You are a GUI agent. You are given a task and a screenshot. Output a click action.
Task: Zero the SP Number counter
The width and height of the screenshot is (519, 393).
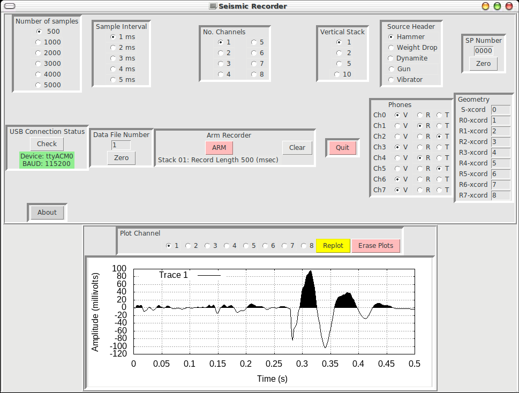tap(483, 63)
